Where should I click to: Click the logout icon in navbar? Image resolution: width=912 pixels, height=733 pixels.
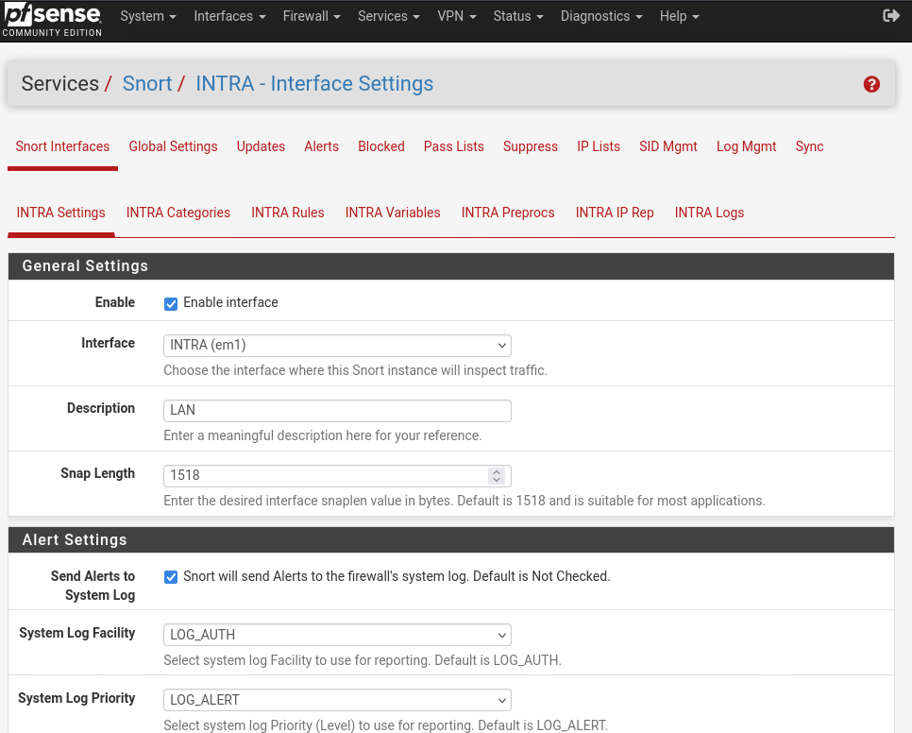(x=891, y=16)
